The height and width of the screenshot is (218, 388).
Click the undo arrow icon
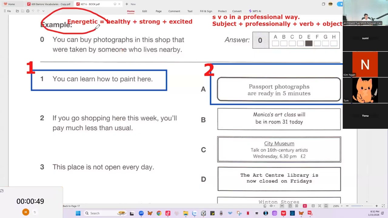pos(33,11)
